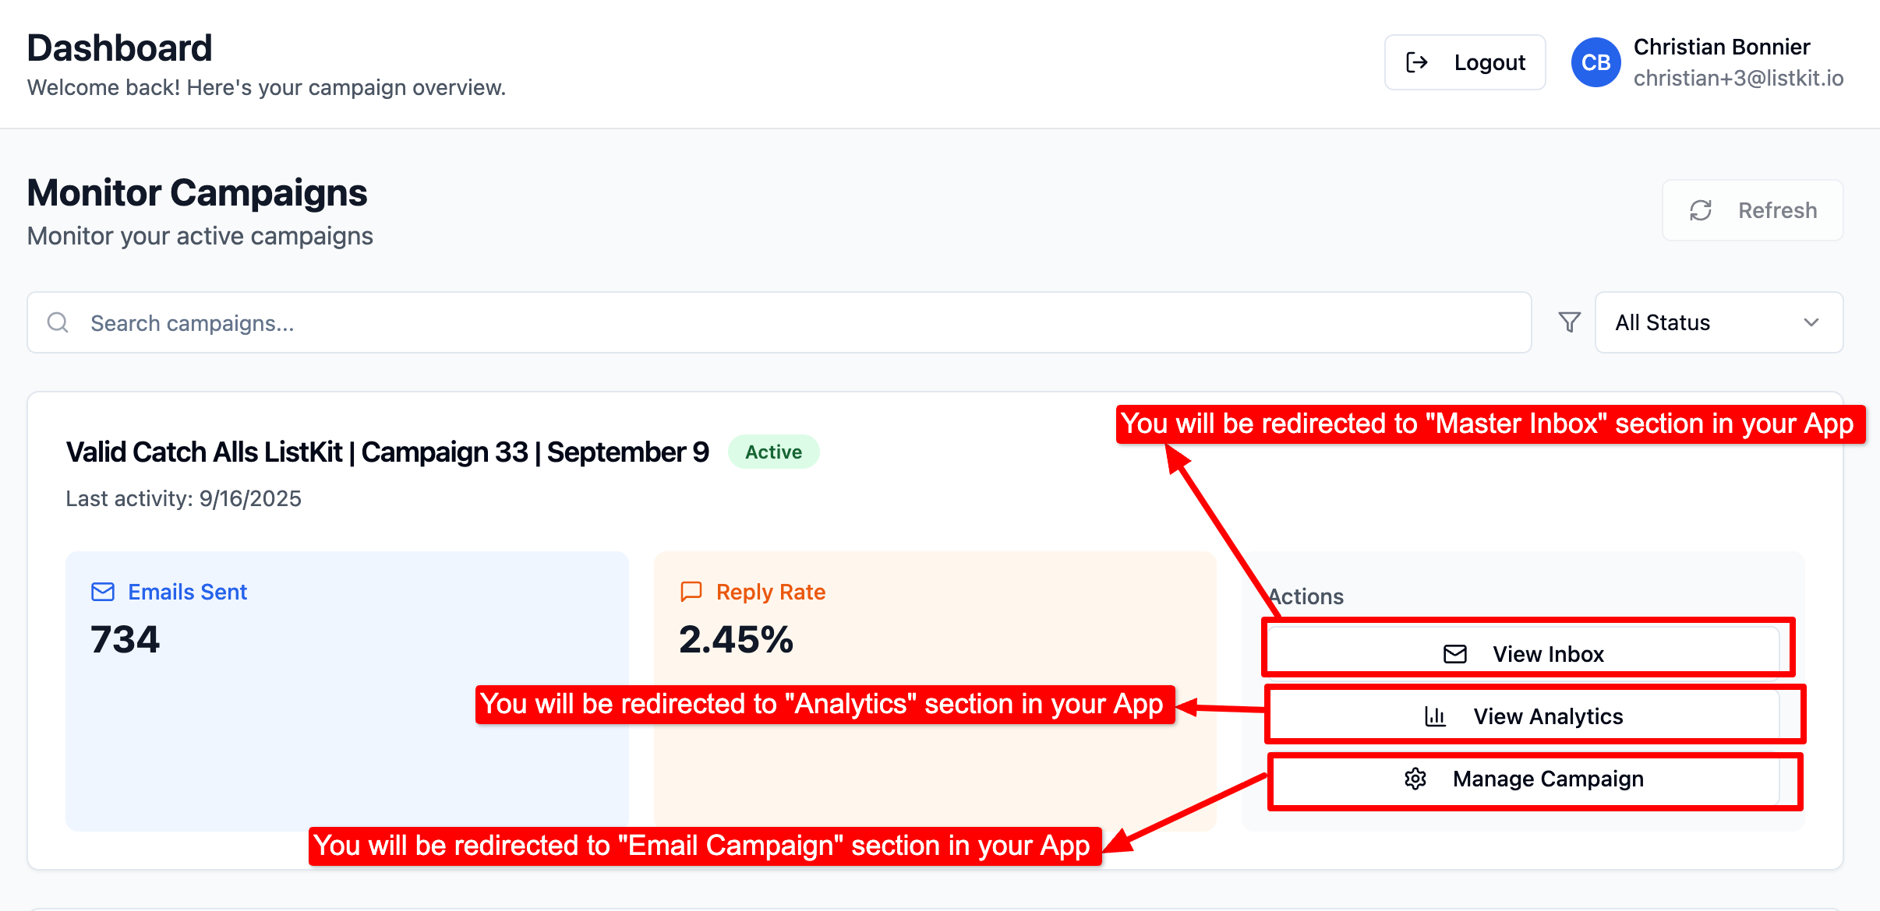
Task: Click the View Analytics button
Action: pos(1547,716)
